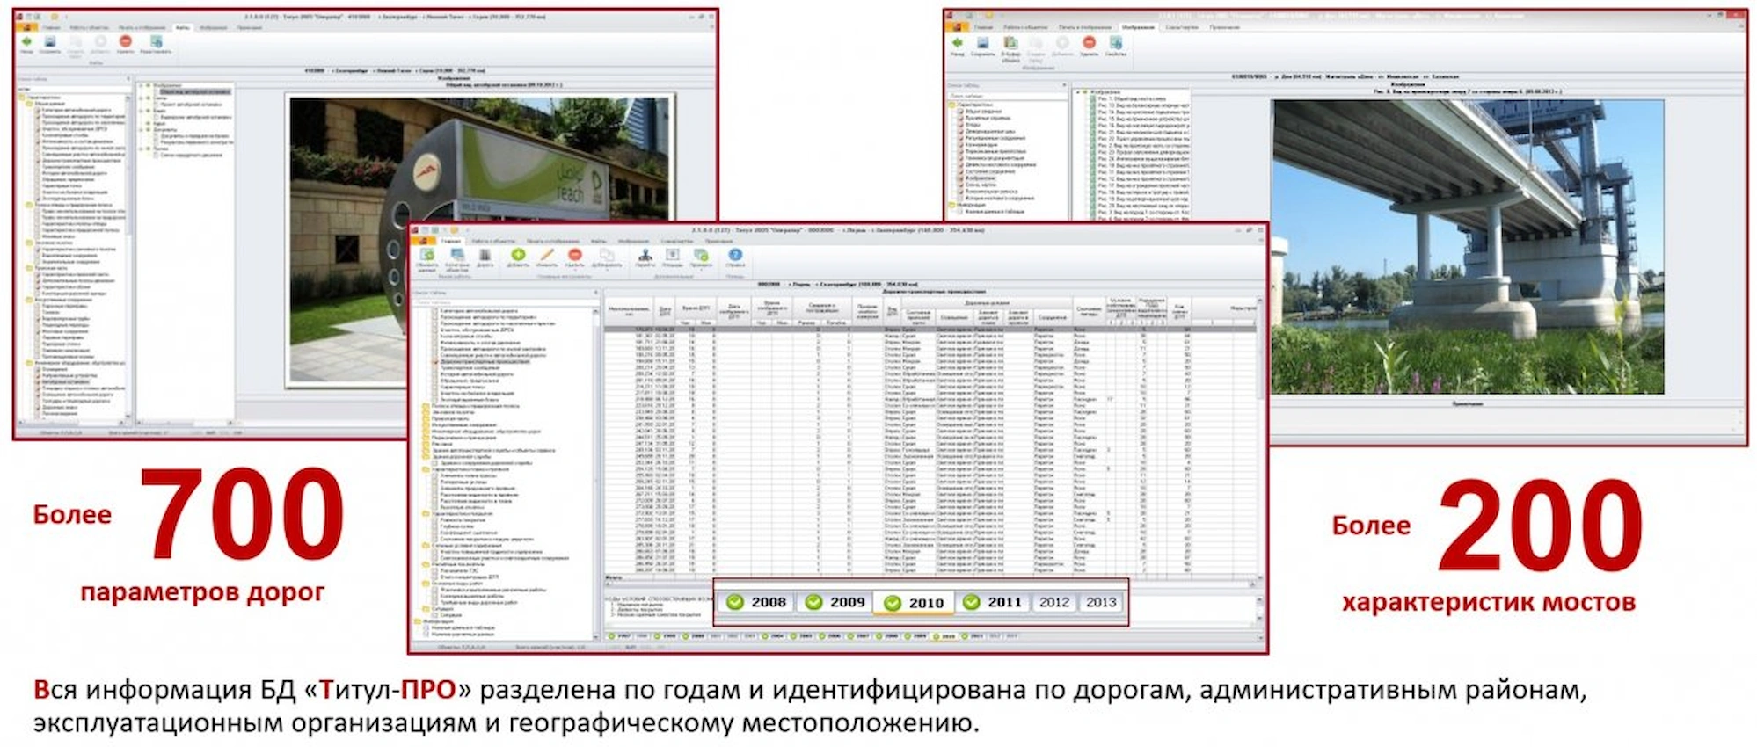Switch to Главная tab in center window

point(451,240)
